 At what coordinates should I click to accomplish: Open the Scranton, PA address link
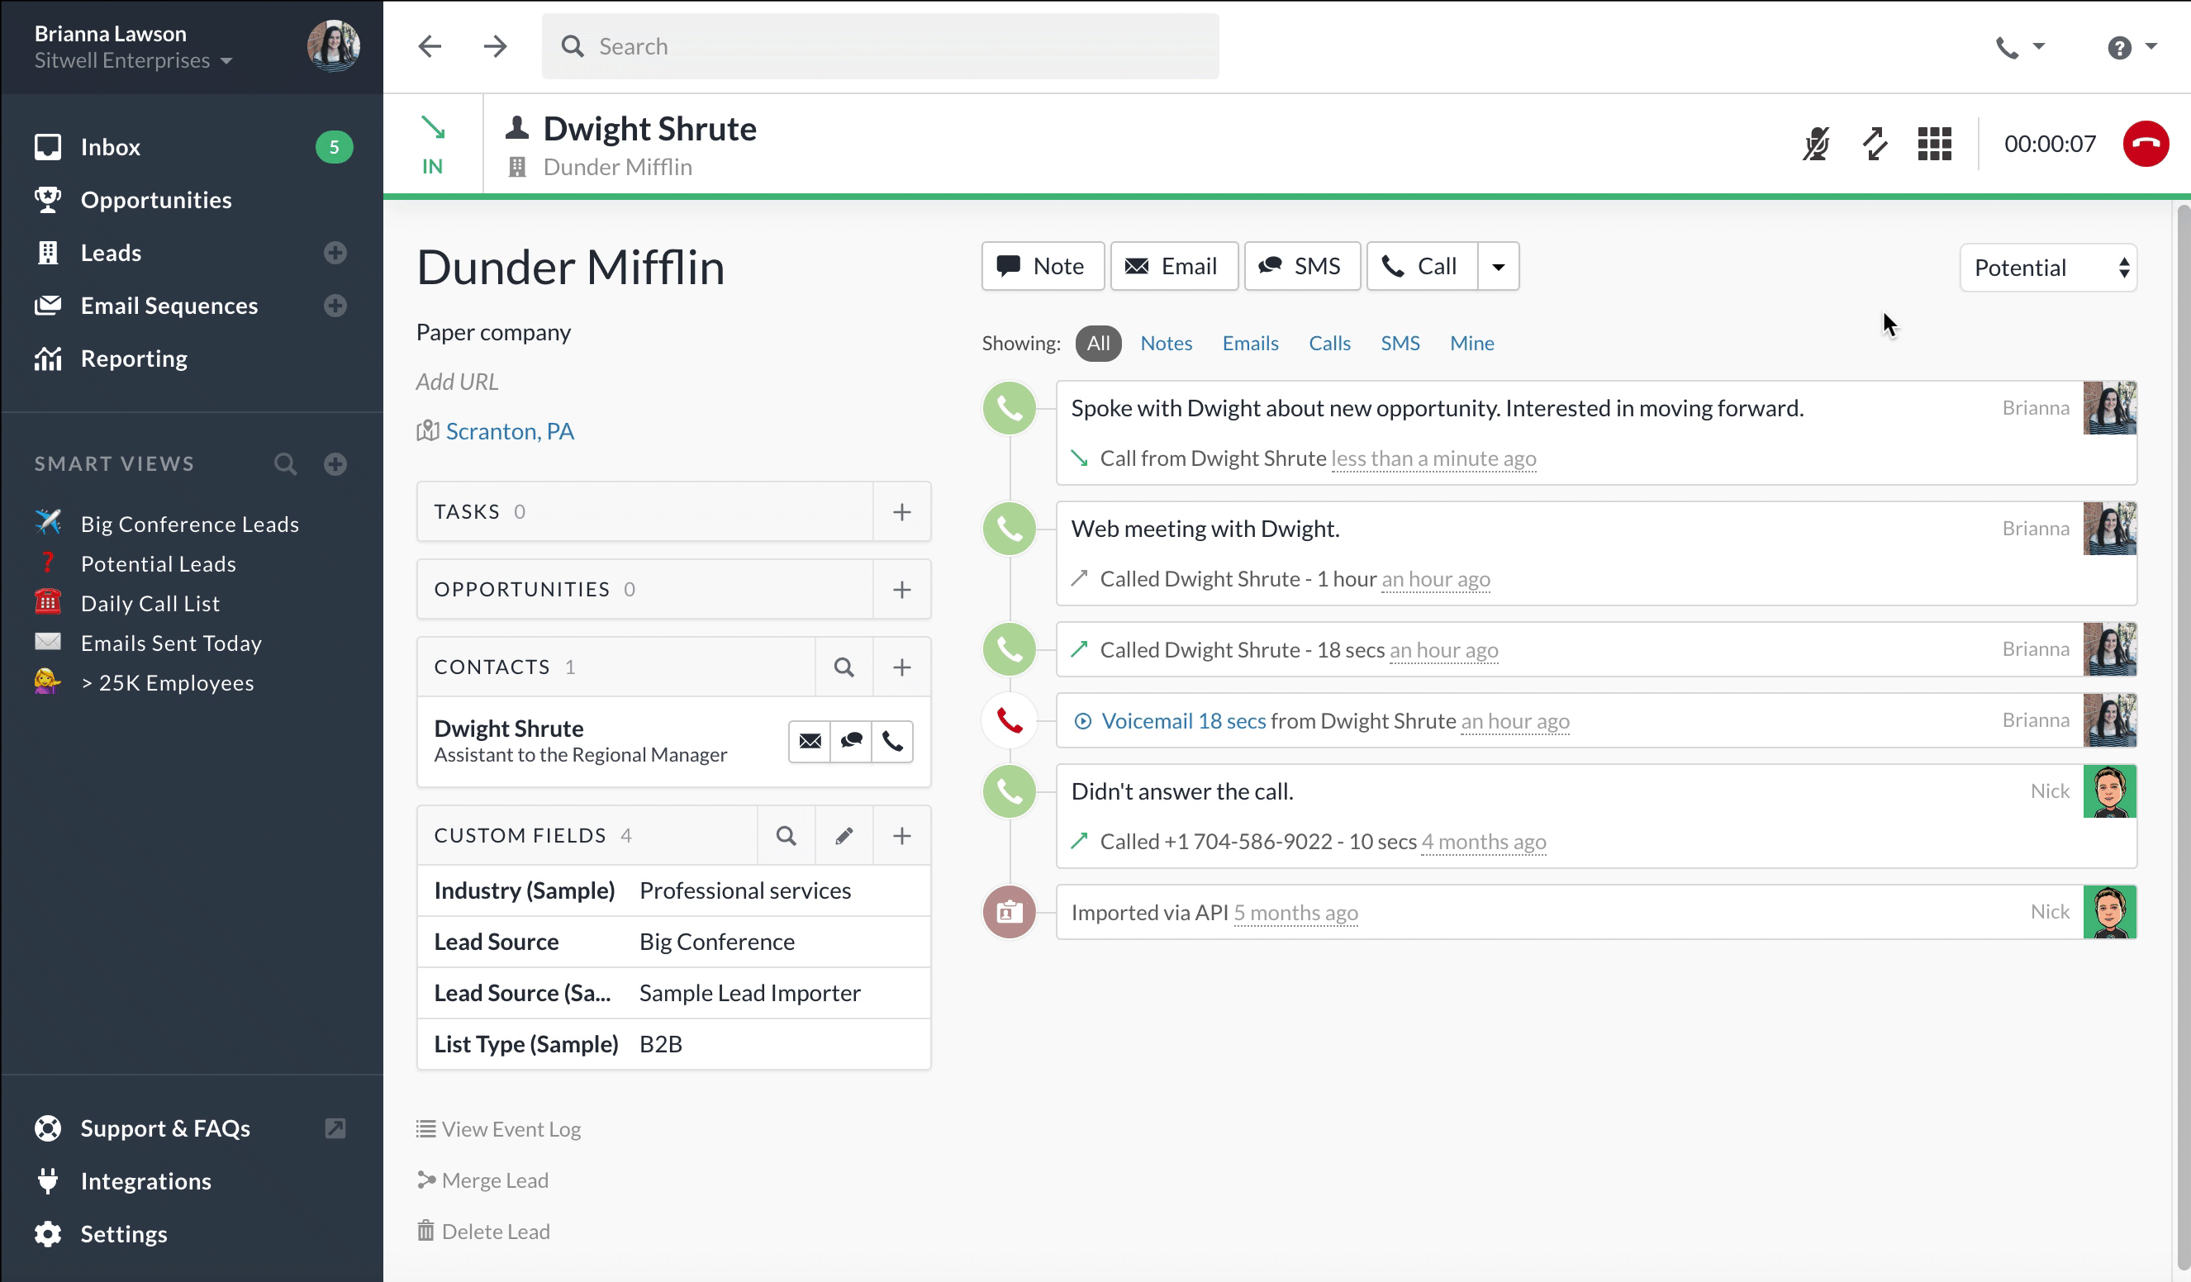[510, 431]
